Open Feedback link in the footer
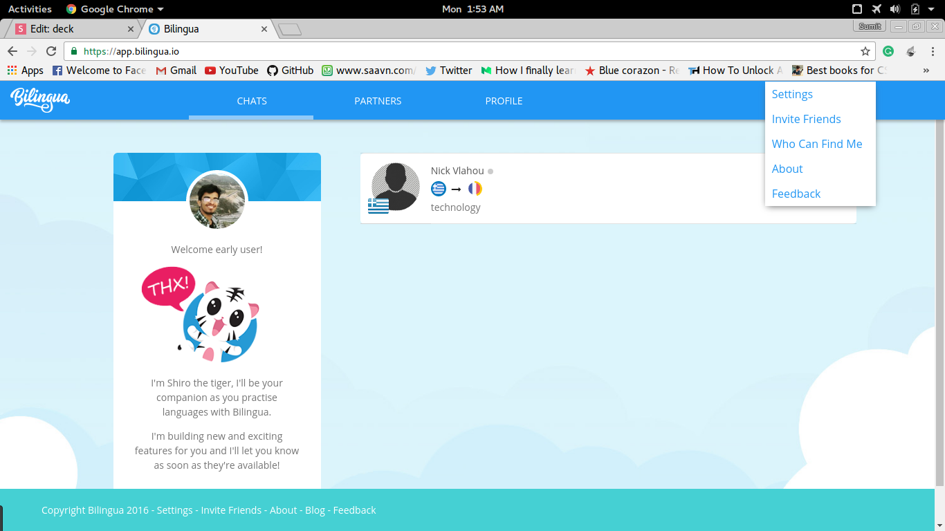 point(354,510)
